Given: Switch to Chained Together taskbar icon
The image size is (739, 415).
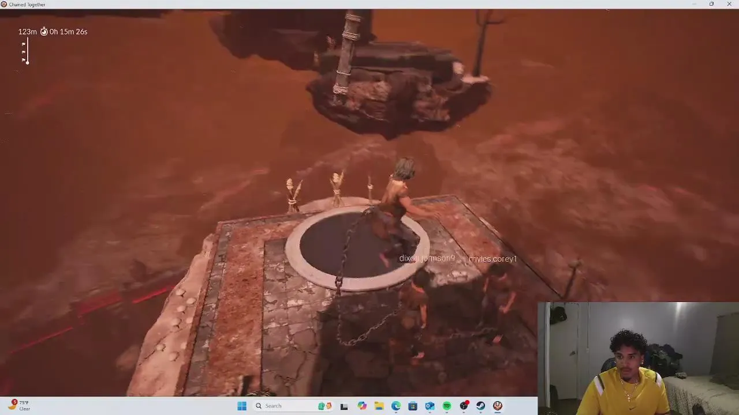Looking at the screenshot, I should 497,406.
